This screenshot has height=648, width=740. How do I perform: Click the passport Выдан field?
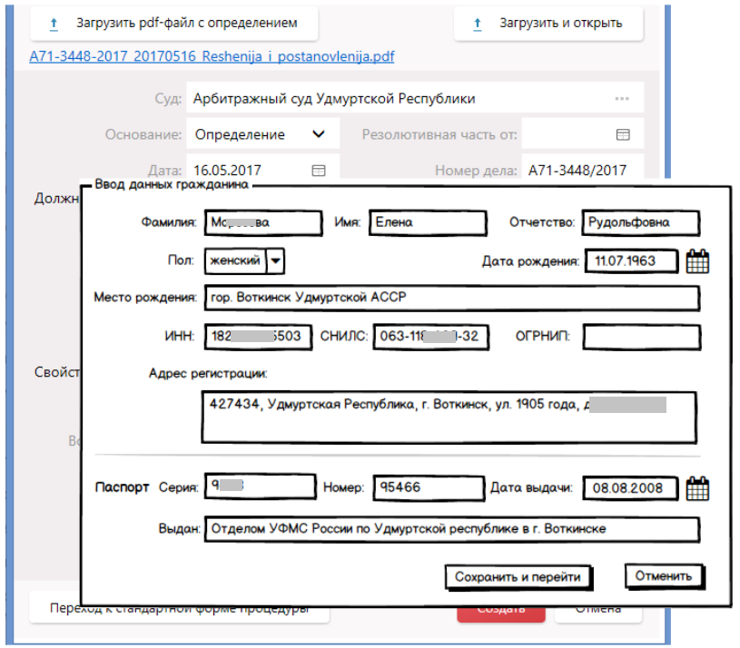[x=451, y=529]
